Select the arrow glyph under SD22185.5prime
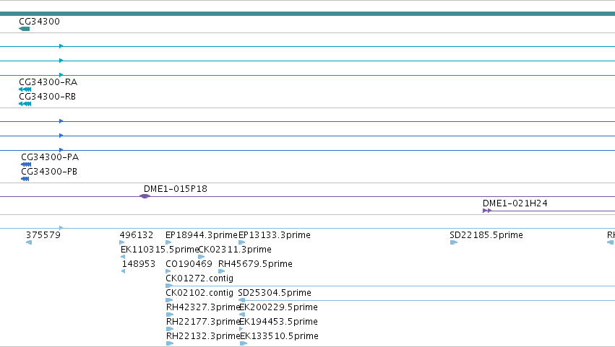This screenshot has height=347, width=615. point(454,242)
